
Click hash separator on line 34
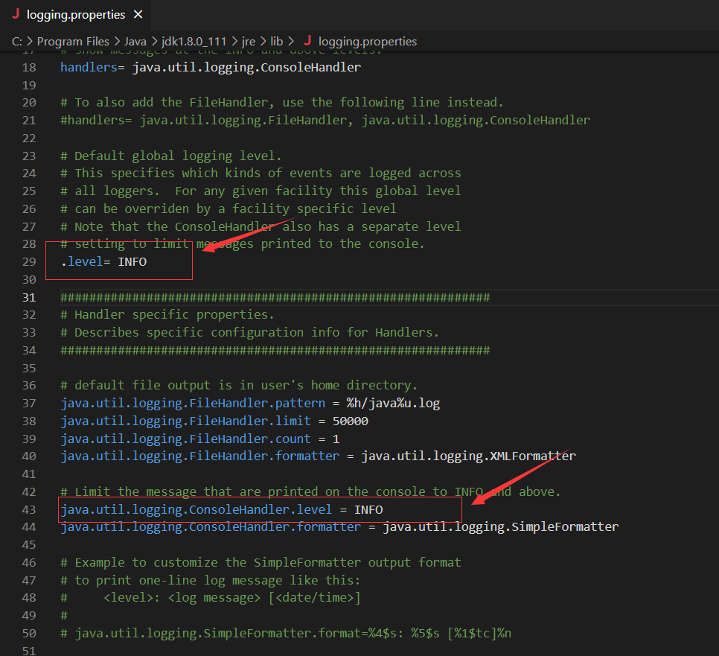tap(275, 351)
